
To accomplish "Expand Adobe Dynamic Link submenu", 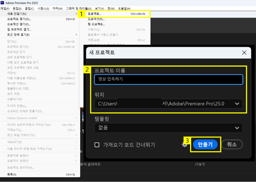I will coord(40,118).
